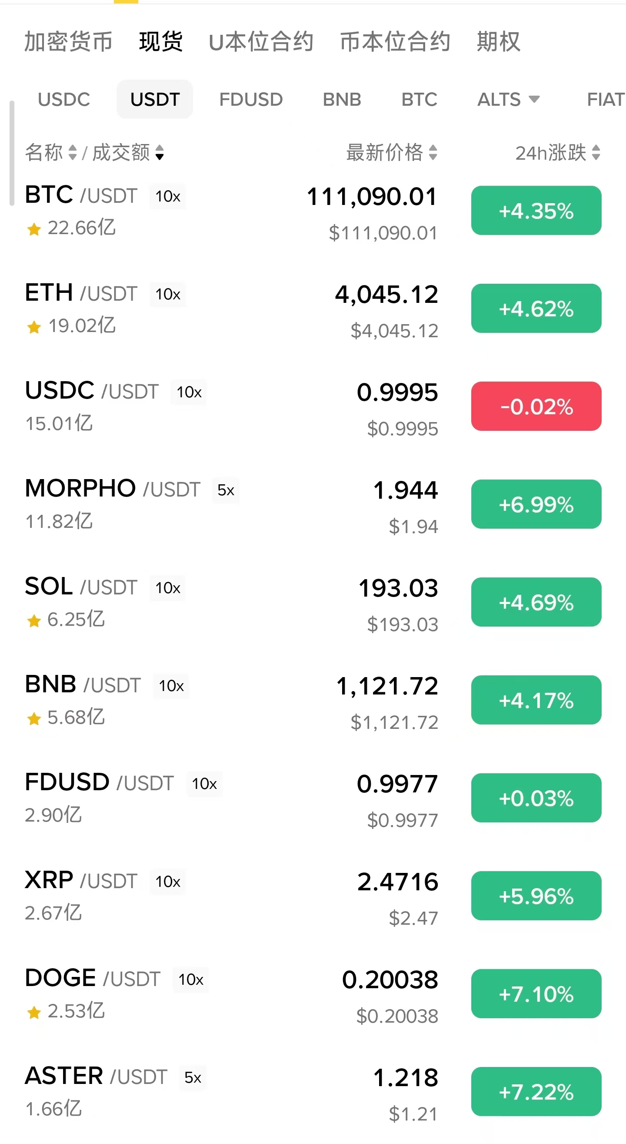Screen dimensions: 626x1144
Task: Click the ASTER 5x leverage badge
Action: (193, 1077)
